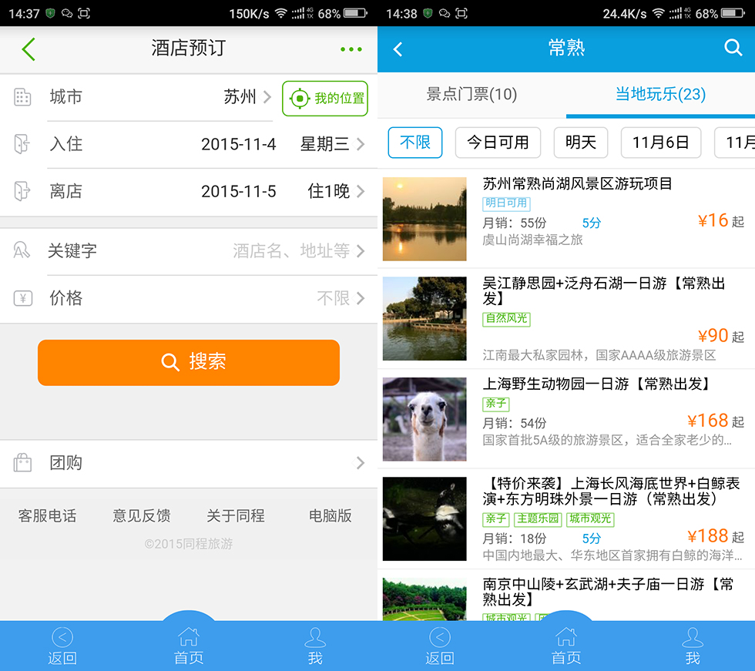Tap 我 profile in left bottom bar
The width and height of the screenshot is (755, 671).
click(x=315, y=646)
